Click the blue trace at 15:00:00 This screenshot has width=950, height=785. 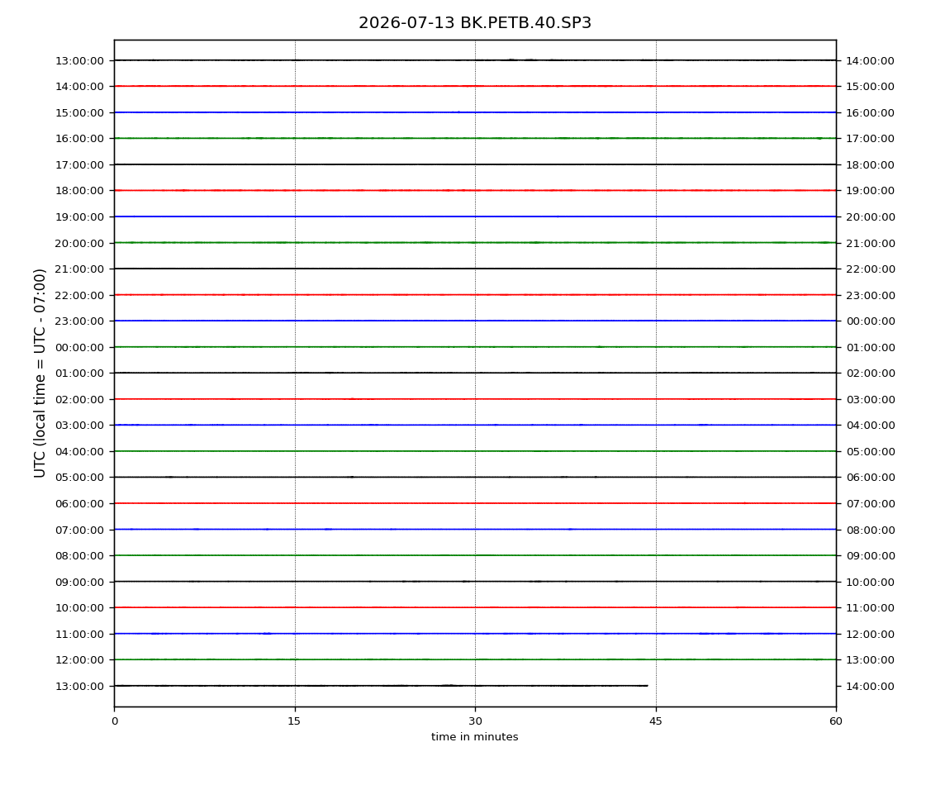point(475,112)
